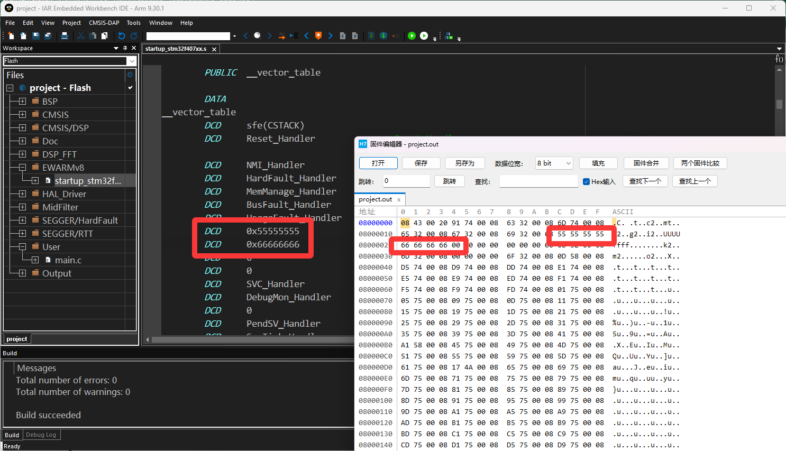Click the 两个固件比较 button
The image size is (786, 451).
click(700, 163)
